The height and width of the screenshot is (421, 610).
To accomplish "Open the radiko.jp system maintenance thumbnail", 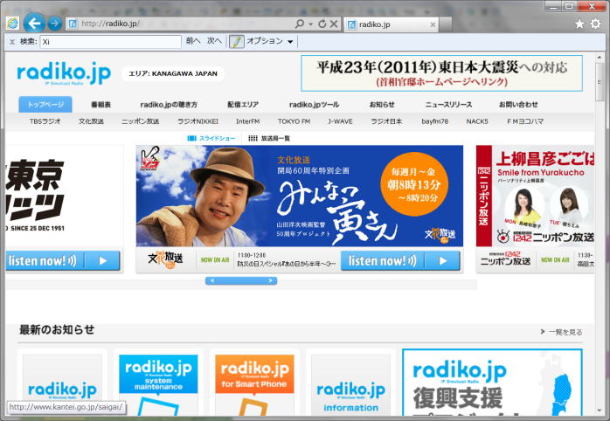I will [x=158, y=385].
